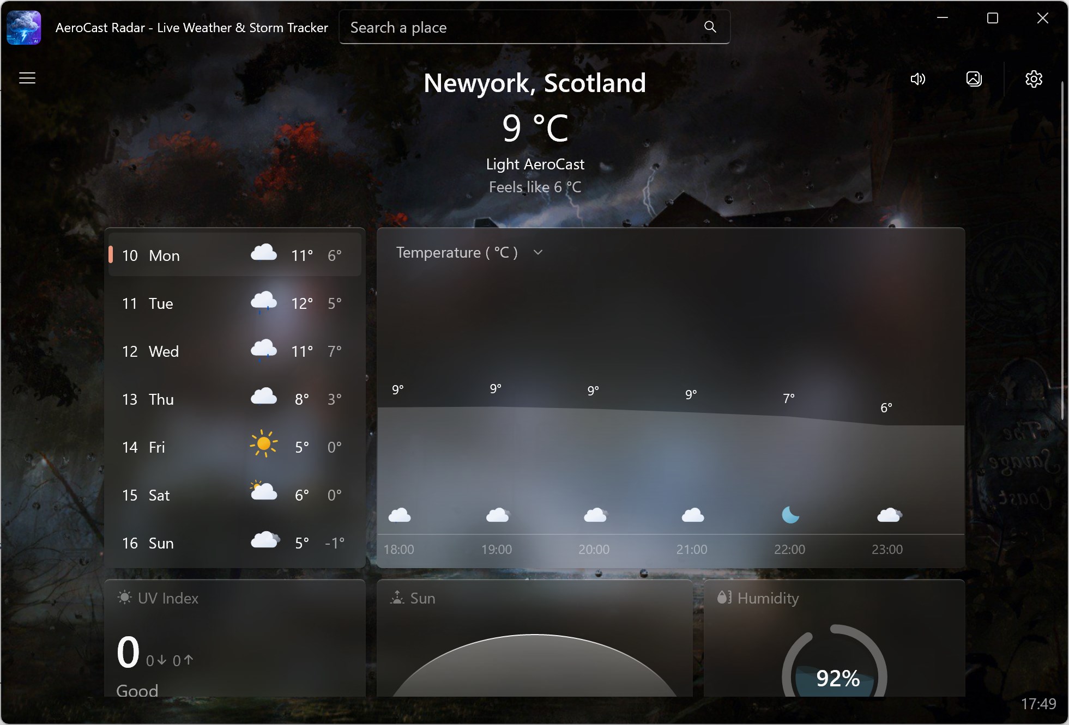
Task: Expand the Temperature chart options chevron
Action: coord(537,252)
